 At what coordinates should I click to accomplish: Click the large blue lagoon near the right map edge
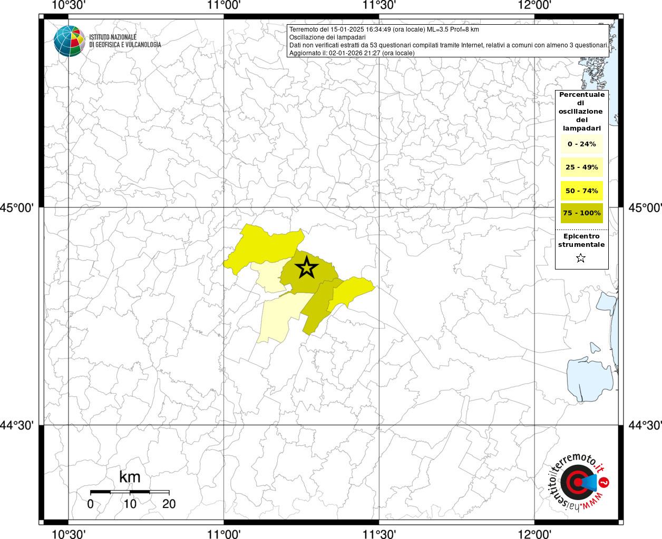click(590, 379)
